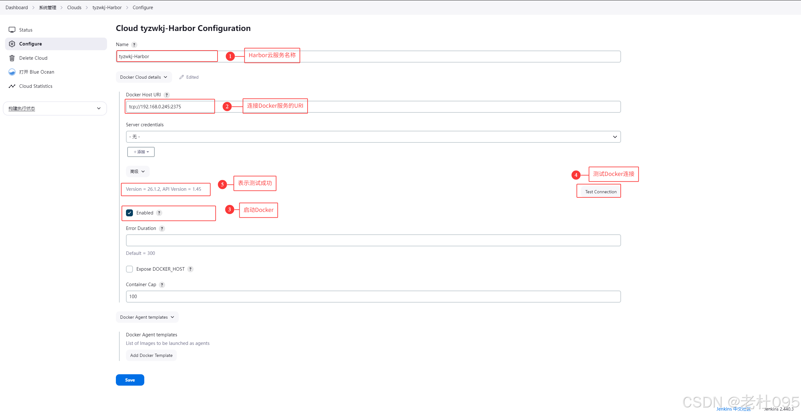Screen dimensions: 801x415
Task: Go to Clouds in breadcrumb
Action: 74,8
